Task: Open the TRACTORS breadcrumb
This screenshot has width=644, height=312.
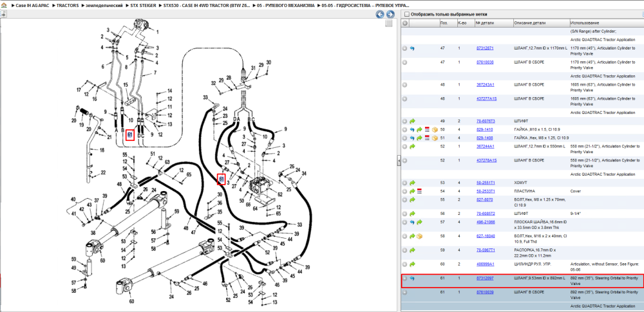Action: pos(68,6)
